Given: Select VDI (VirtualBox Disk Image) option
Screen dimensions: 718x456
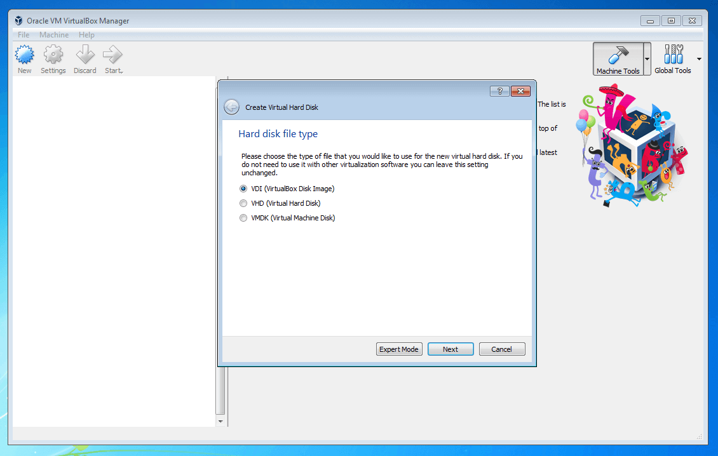Looking at the screenshot, I should coord(243,189).
